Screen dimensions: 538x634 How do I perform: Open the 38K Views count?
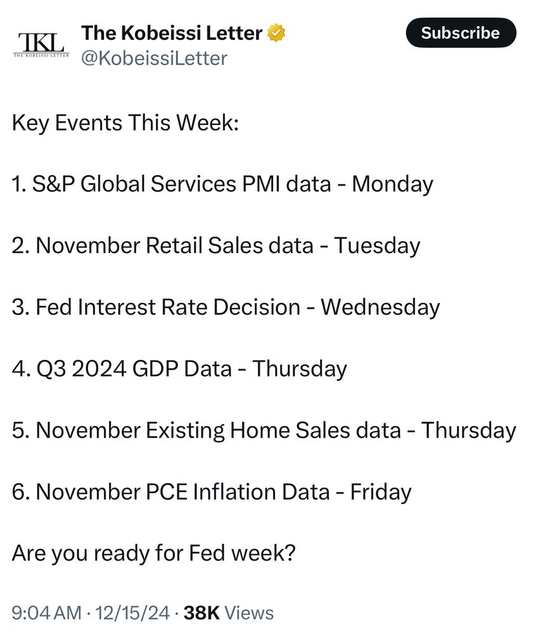point(228,612)
